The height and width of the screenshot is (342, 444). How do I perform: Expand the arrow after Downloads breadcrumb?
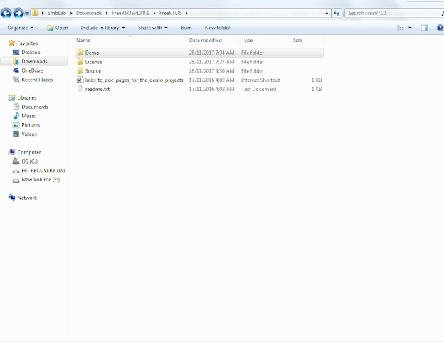[107, 13]
